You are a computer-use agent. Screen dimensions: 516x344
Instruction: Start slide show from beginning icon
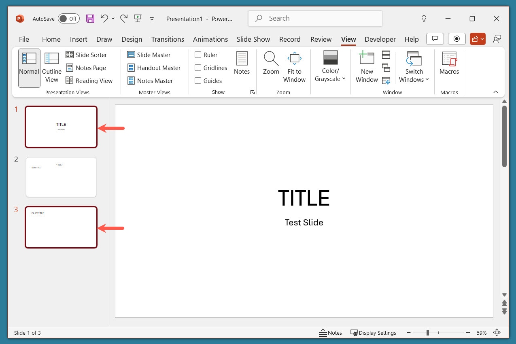point(138,18)
